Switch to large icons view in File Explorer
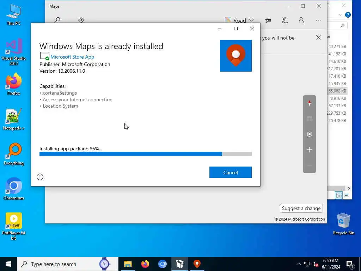 pyautogui.click(x=347, y=195)
